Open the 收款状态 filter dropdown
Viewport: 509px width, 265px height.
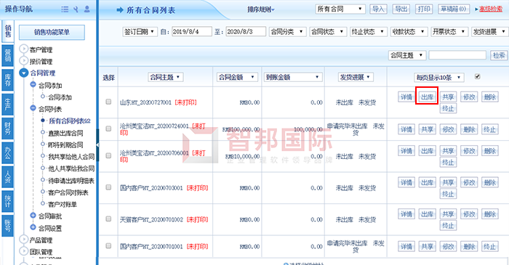pyautogui.click(x=409, y=31)
